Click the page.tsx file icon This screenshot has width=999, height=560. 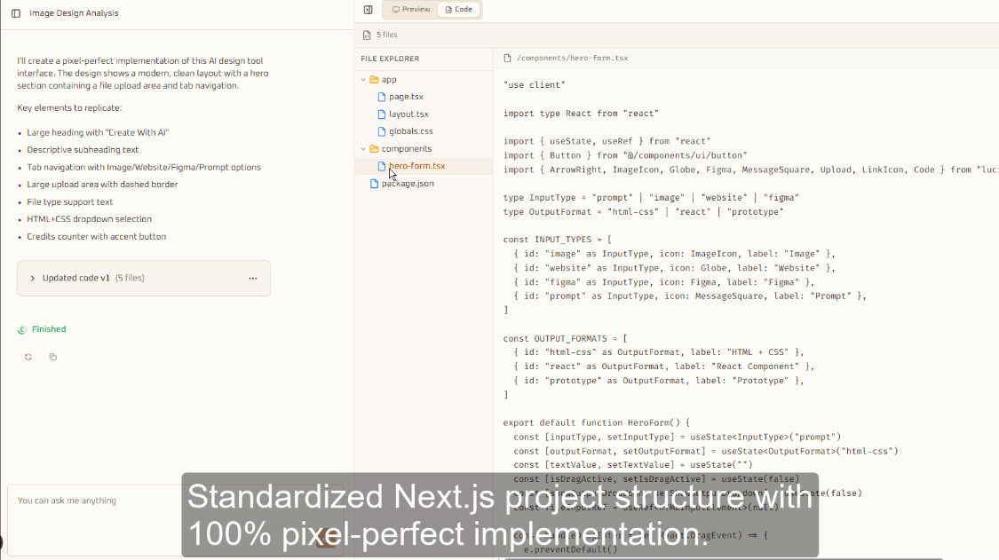pyautogui.click(x=384, y=97)
